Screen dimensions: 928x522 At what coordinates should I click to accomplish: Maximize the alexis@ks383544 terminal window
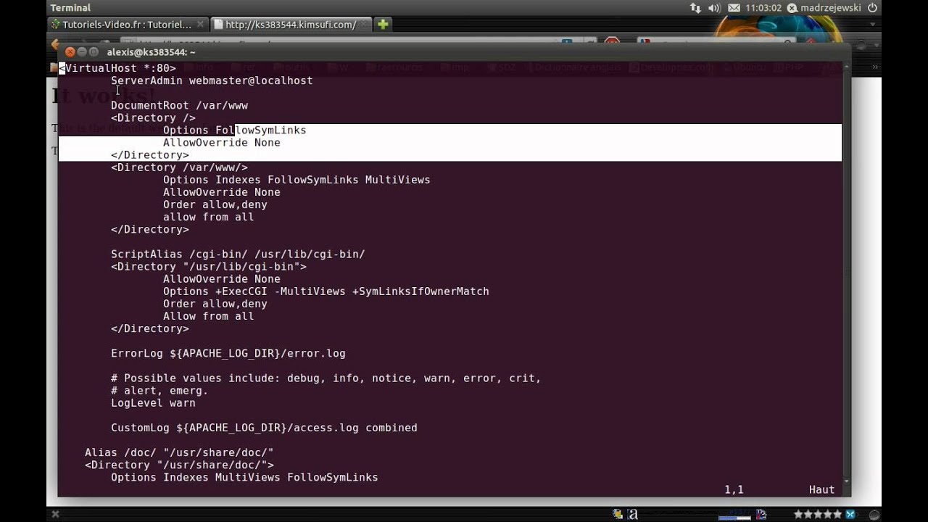[94, 51]
